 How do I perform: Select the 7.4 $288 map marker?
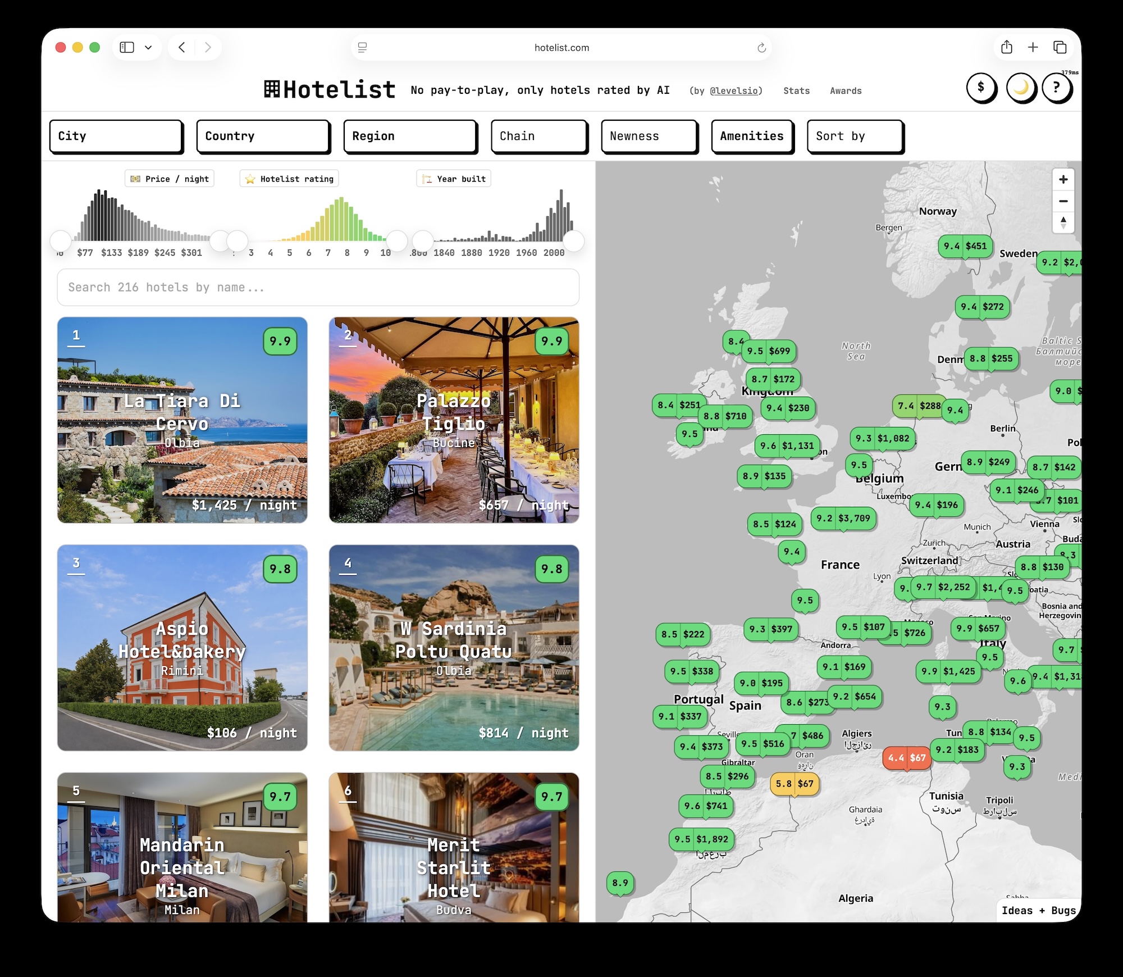(x=919, y=406)
